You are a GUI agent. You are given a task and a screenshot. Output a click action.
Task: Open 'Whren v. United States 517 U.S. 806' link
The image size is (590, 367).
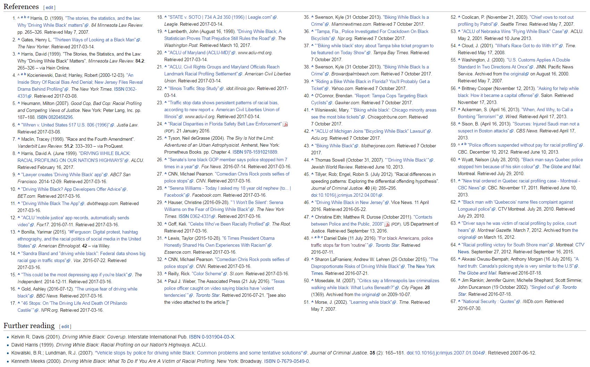(x=66, y=125)
